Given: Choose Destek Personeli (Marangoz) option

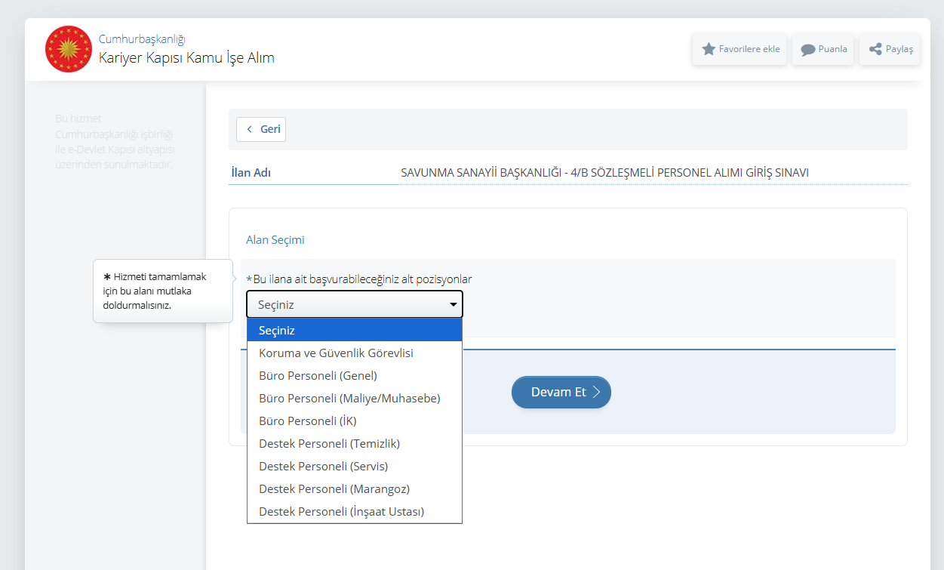Looking at the screenshot, I should pos(355,488).
